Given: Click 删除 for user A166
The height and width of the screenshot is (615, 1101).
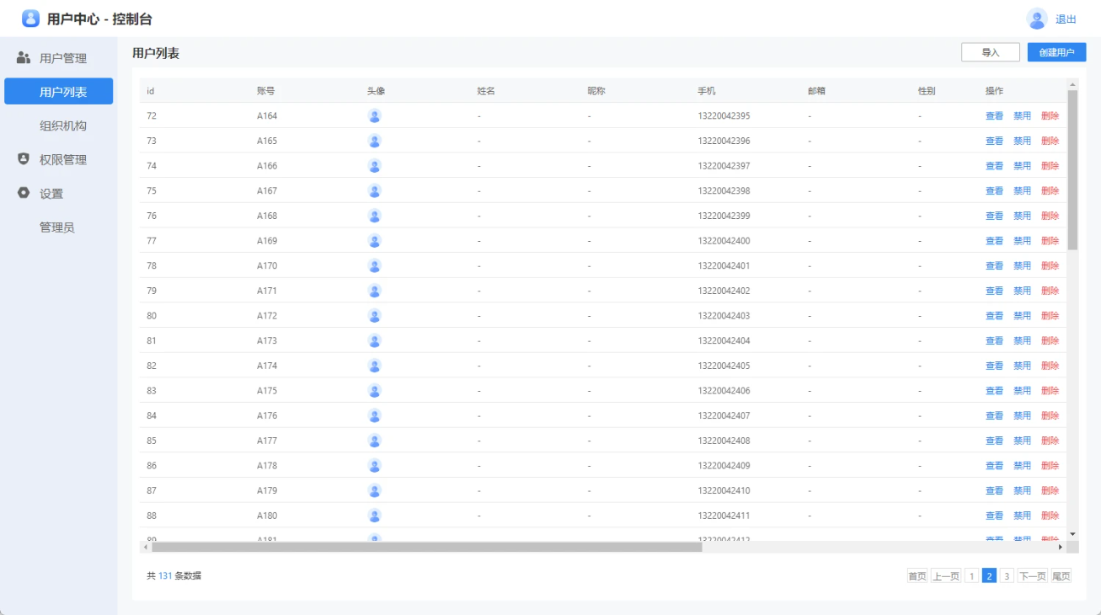Looking at the screenshot, I should [1050, 166].
